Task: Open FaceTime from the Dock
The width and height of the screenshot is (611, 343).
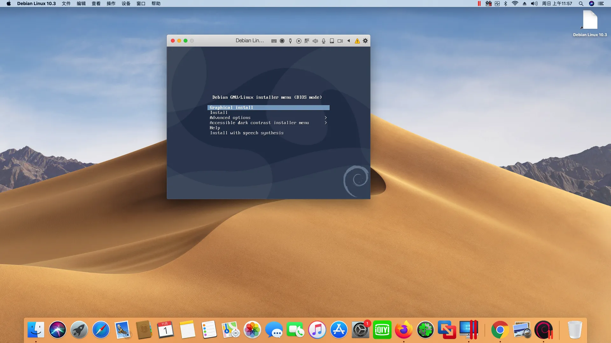Action: pos(296,330)
